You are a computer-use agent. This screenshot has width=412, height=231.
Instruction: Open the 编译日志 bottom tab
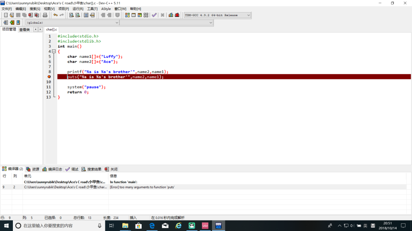coord(52,169)
